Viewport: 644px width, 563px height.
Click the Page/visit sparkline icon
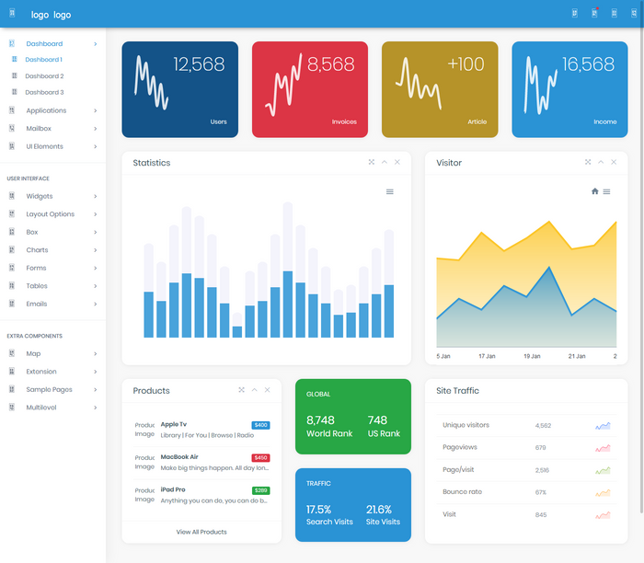[603, 470]
